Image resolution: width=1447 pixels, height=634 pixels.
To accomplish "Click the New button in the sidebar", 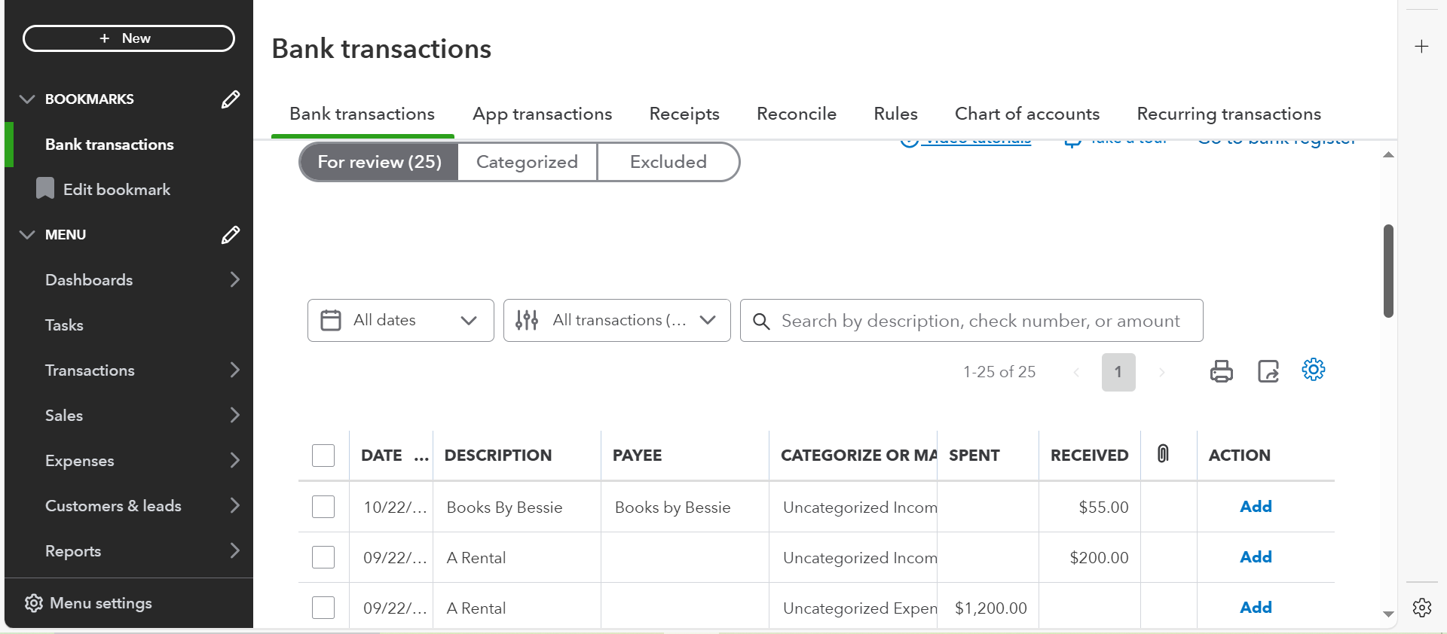I will point(129,38).
